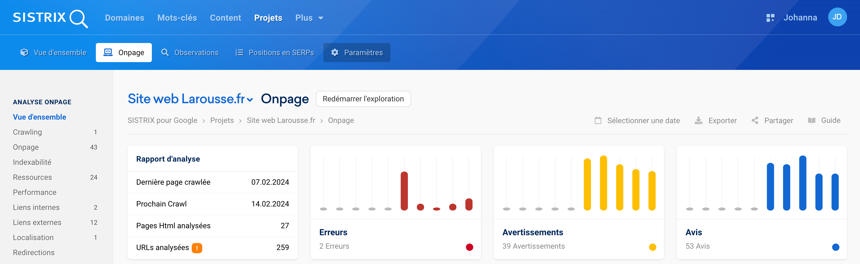
Task: Click the SISTRIX logo magnifier icon
Action: (x=79, y=19)
